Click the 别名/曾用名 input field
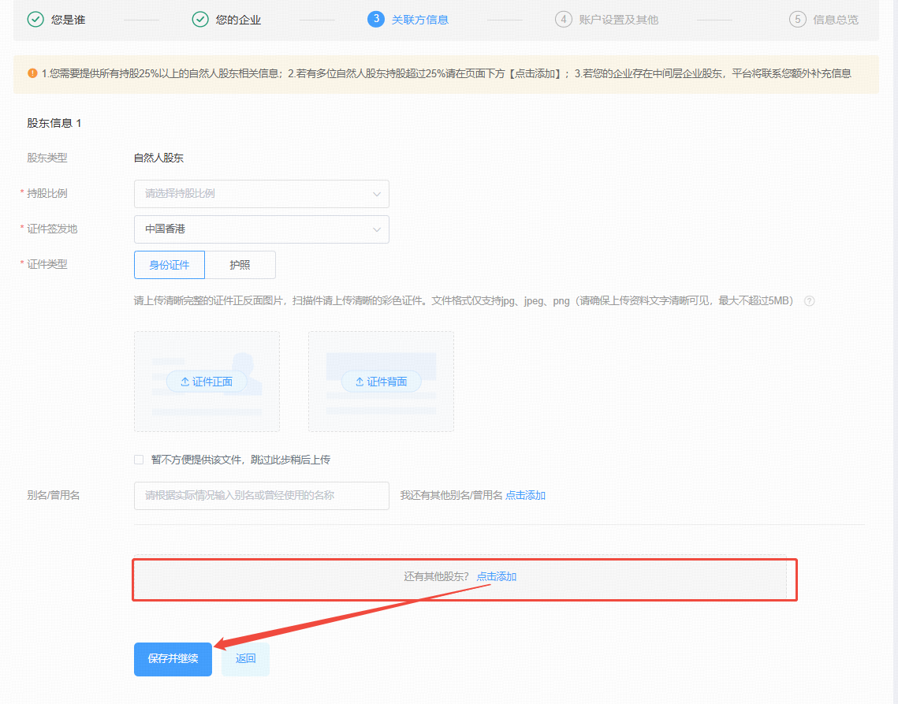The image size is (898, 704). pyautogui.click(x=261, y=496)
